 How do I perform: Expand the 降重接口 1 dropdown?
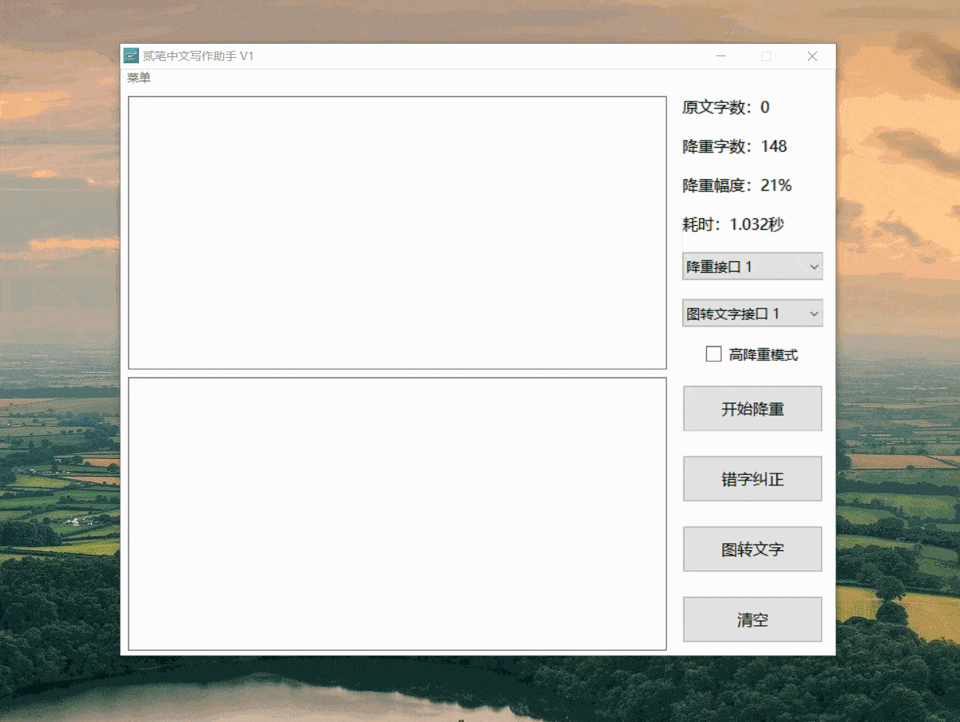[752, 266]
